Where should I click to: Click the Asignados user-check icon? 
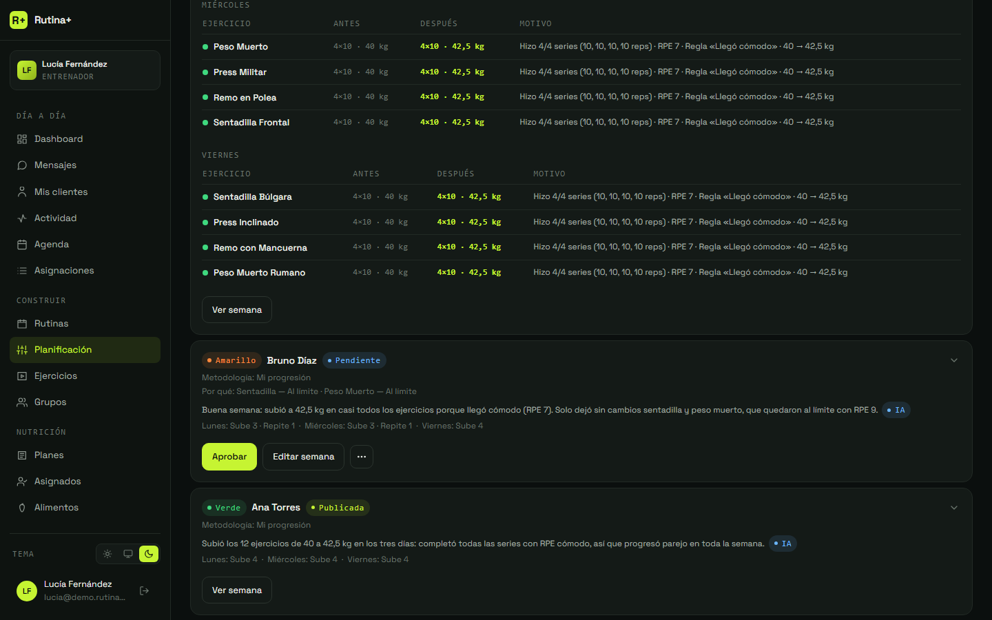[22, 482]
